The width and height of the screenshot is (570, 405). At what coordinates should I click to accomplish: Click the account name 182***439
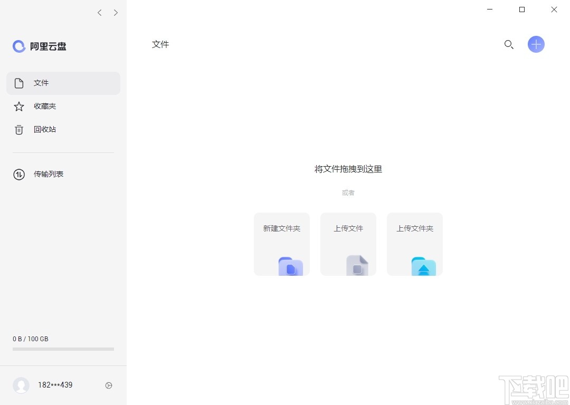click(55, 385)
